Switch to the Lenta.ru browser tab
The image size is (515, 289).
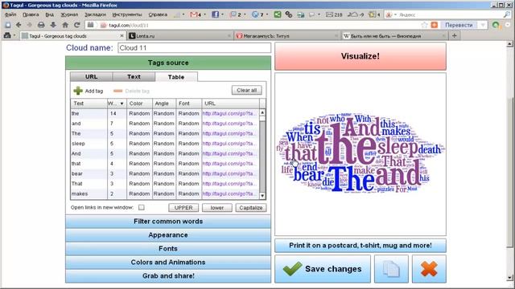(180, 35)
